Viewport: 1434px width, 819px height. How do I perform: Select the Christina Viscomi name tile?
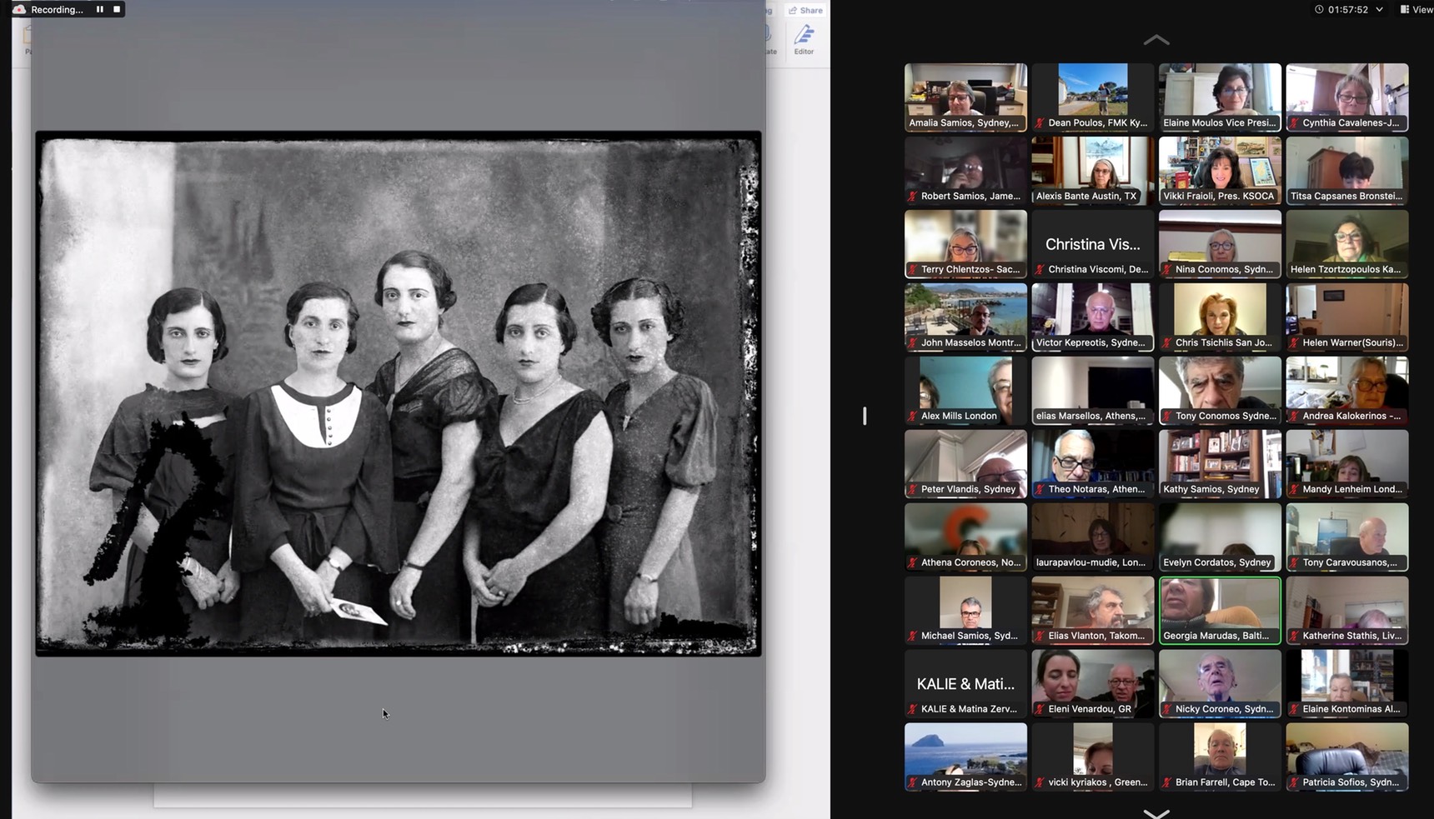1092,243
